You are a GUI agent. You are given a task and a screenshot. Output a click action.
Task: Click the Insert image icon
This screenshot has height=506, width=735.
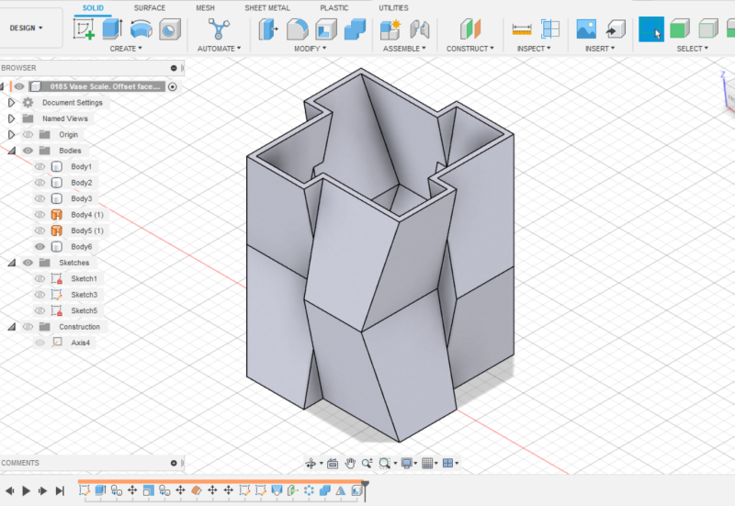(586, 29)
